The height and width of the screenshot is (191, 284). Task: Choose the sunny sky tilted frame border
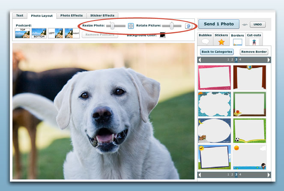[x=215, y=157]
